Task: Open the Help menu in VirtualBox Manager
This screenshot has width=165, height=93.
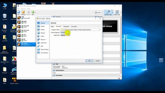Action: [x=29, y=9]
